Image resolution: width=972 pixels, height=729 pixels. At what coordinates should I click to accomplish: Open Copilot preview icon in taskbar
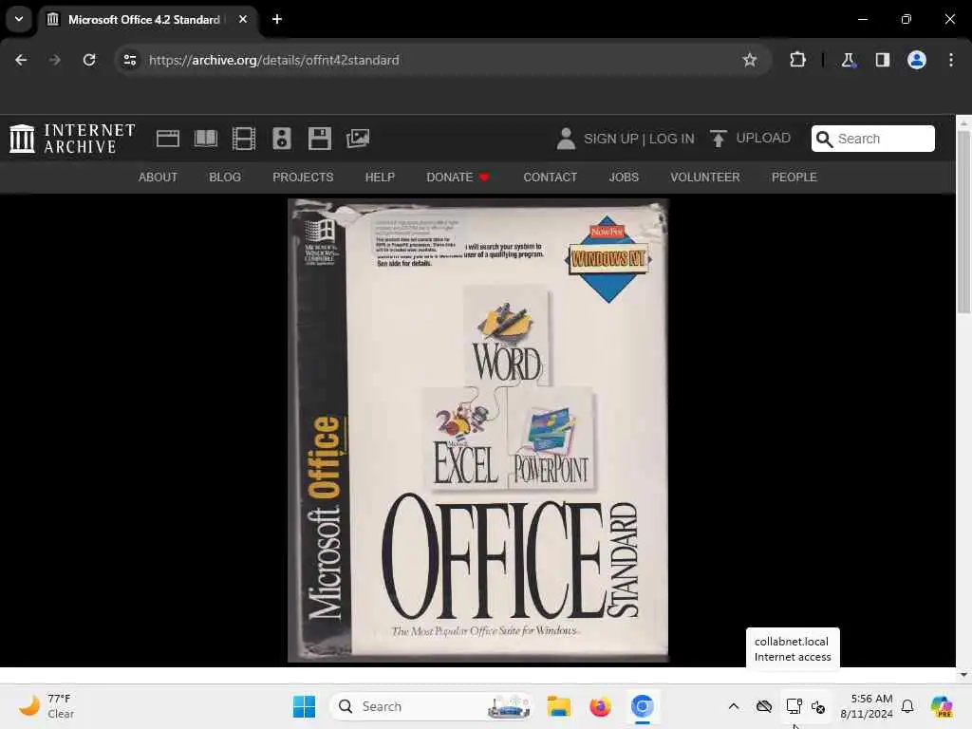pyautogui.click(x=941, y=706)
